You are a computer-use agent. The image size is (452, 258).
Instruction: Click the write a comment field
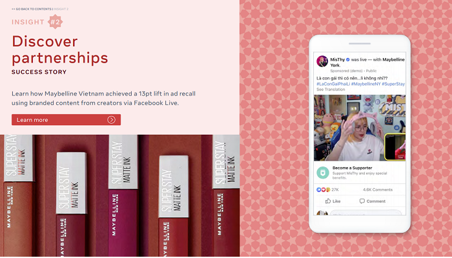365,213
